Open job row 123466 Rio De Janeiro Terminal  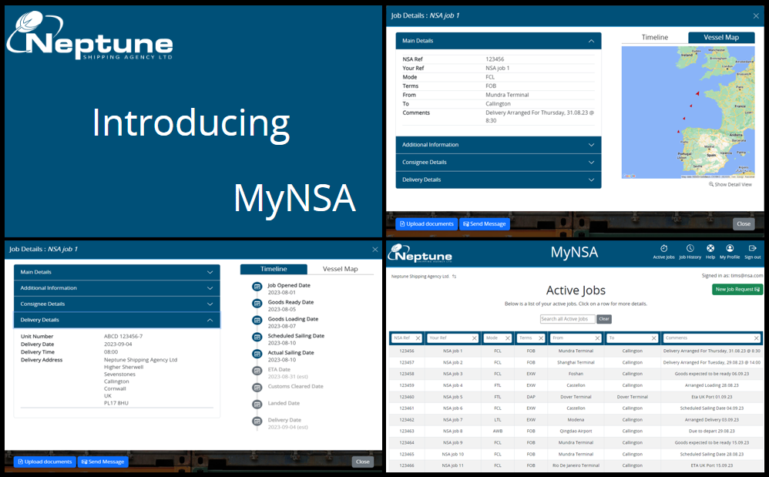tap(576, 465)
